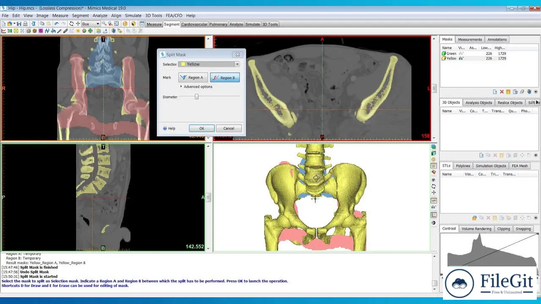This screenshot has width=541, height=304.
Task: Open the Annotations tab
Action: [497, 39]
